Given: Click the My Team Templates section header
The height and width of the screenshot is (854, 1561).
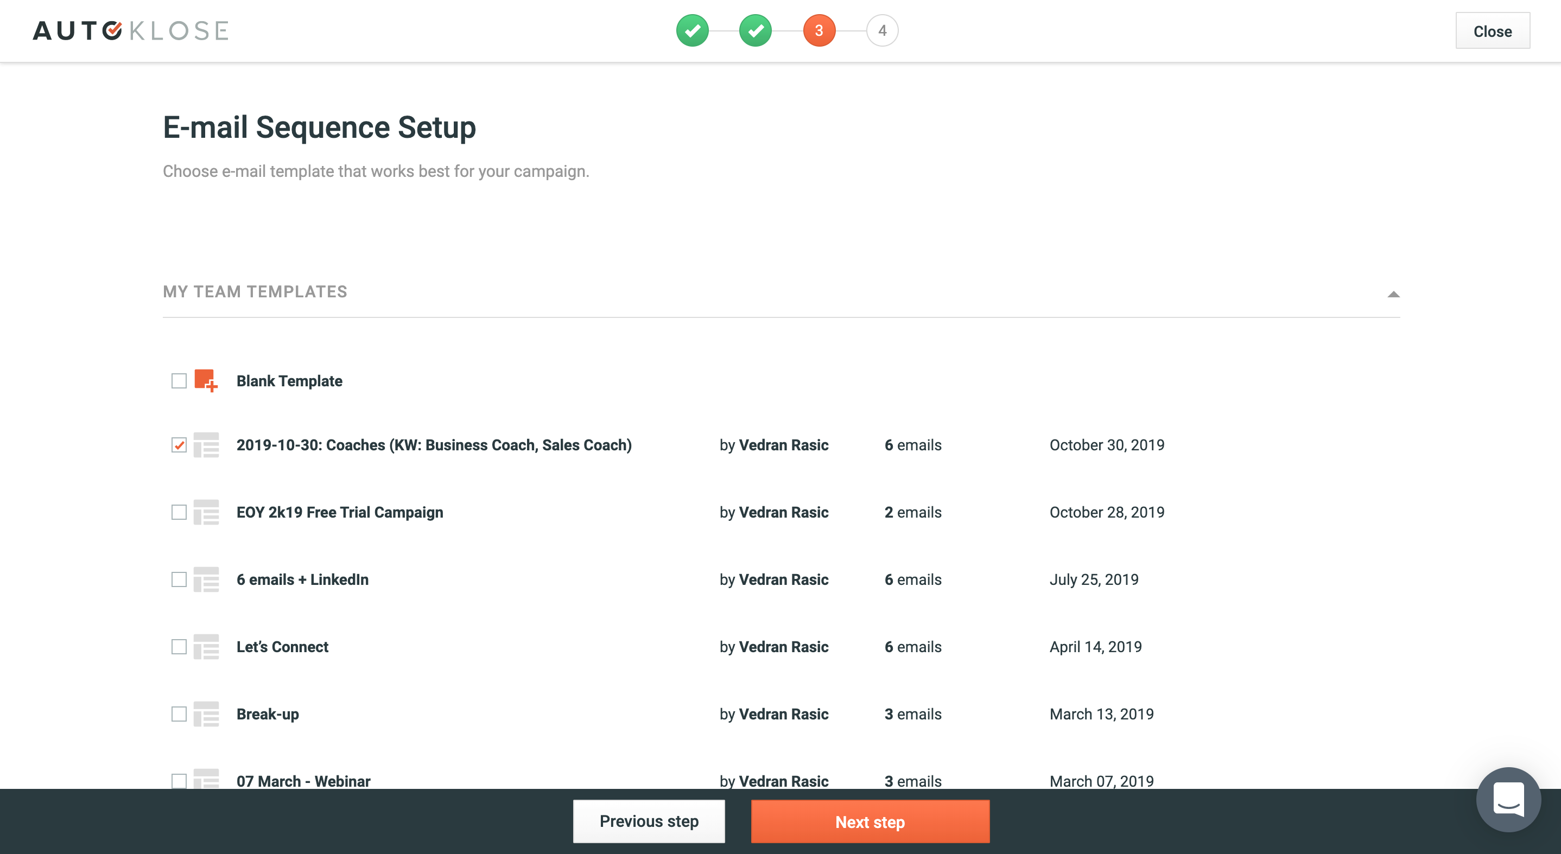Looking at the screenshot, I should tap(255, 292).
